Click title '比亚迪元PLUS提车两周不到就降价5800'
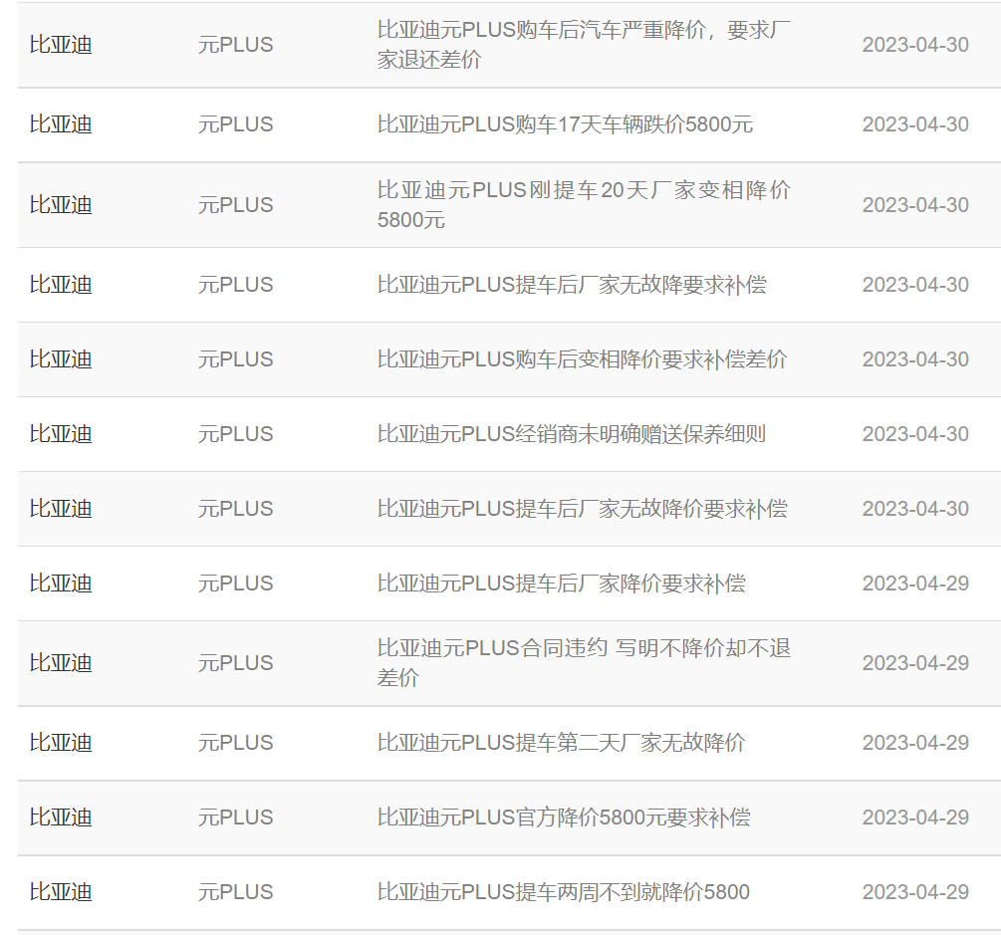The width and height of the screenshot is (1001, 935). 563,892
